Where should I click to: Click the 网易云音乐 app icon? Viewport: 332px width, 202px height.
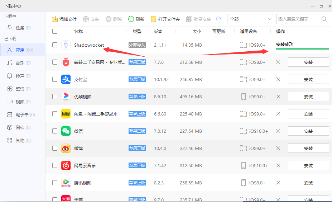tap(66, 165)
